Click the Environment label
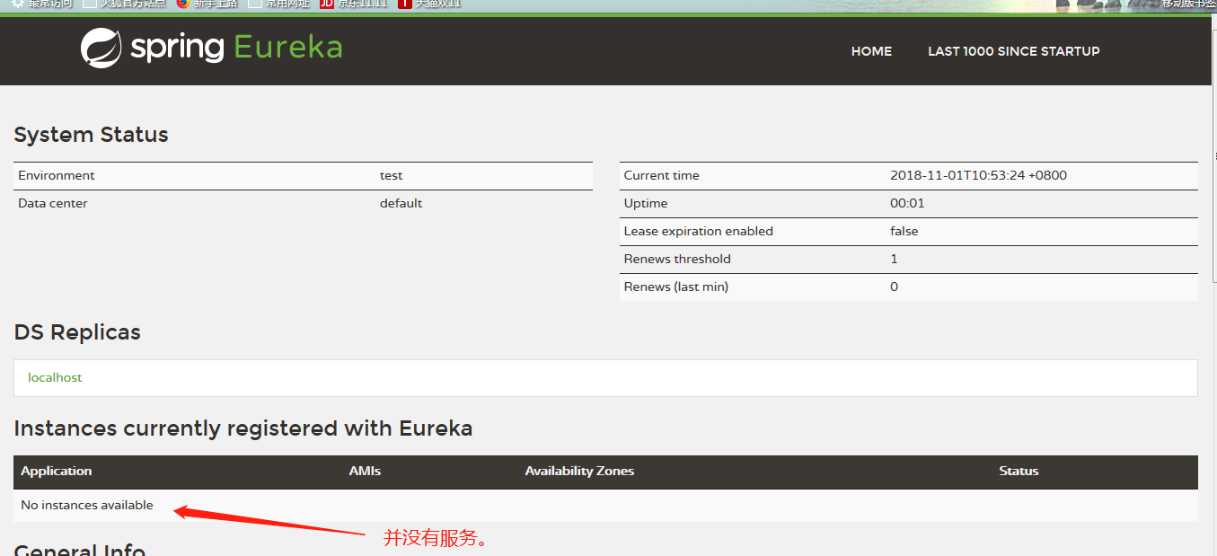This screenshot has height=556, width=1217. [x=56, y=175]
